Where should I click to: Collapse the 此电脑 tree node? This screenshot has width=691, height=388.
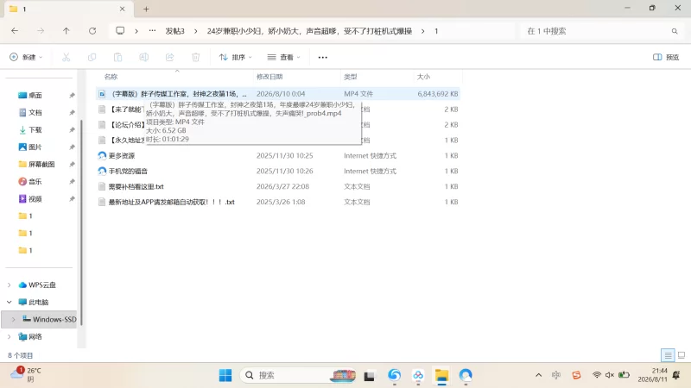point(9,303)
